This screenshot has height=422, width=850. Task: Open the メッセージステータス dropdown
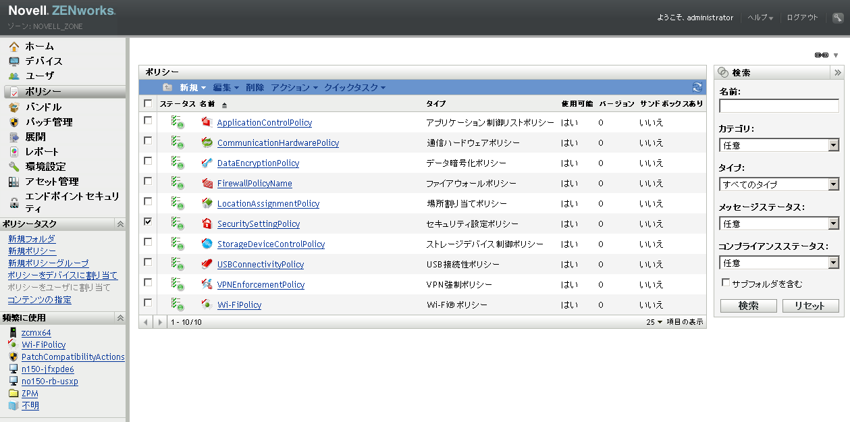(x=779, y=223)
